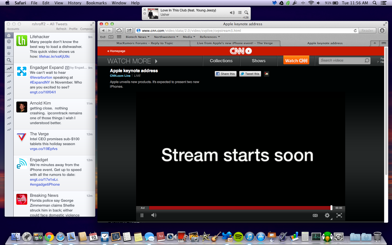Image resolution: width=392 pixels, height=245 pixels.
Task: Click the Safari address bar URL
Action: click(x=246, y=31)
